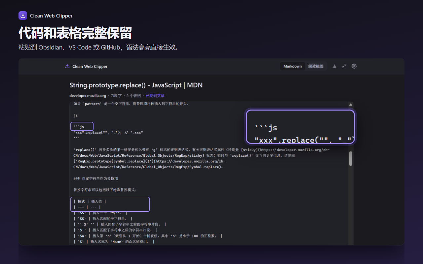
Task: Click the Clean Web Clipper download logo icon
Action: 23,16
